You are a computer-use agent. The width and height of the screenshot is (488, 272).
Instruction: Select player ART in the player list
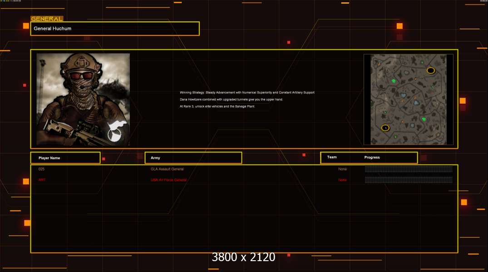42,180
